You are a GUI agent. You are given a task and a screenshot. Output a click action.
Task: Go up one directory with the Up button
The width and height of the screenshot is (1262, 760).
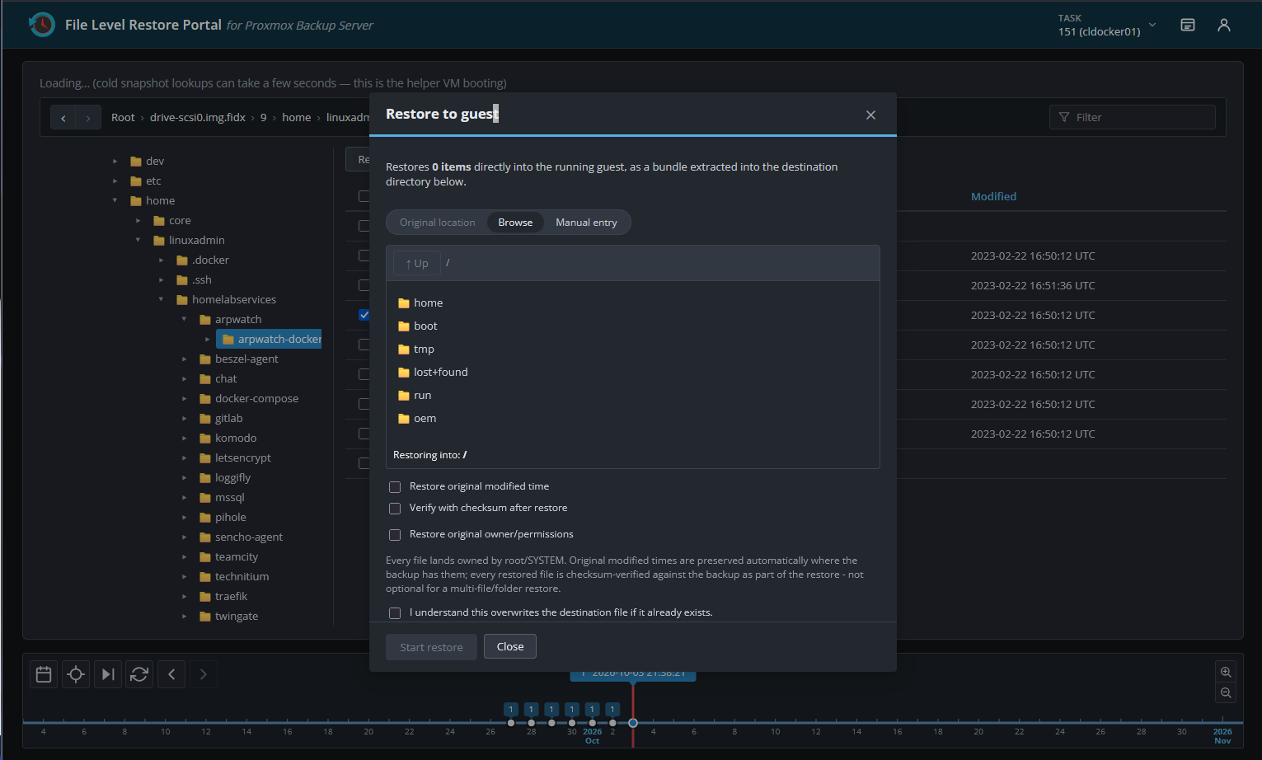coord(417,264)
